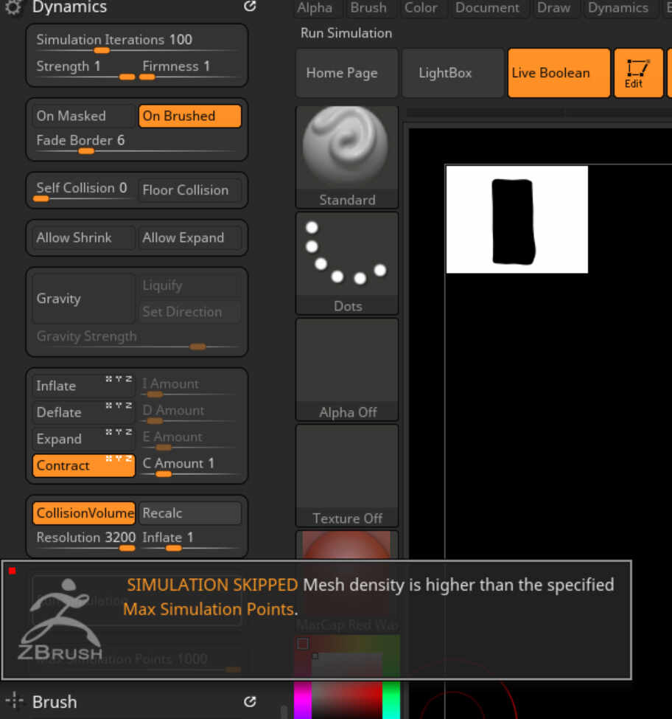
Task: Enable the Deflate option
Action: [84, 412]
